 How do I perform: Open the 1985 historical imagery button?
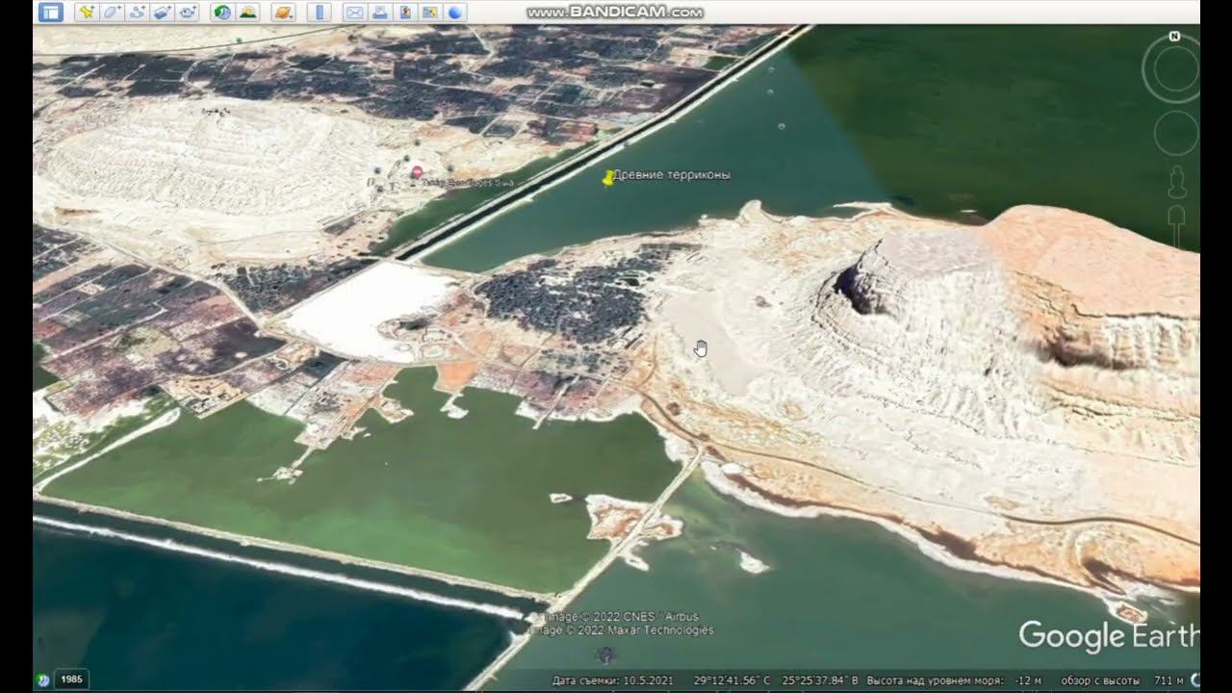click(x=71, y=680)
